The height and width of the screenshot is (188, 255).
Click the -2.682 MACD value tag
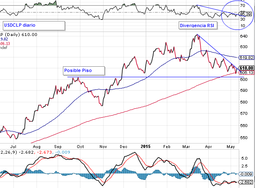coord(246,182)
